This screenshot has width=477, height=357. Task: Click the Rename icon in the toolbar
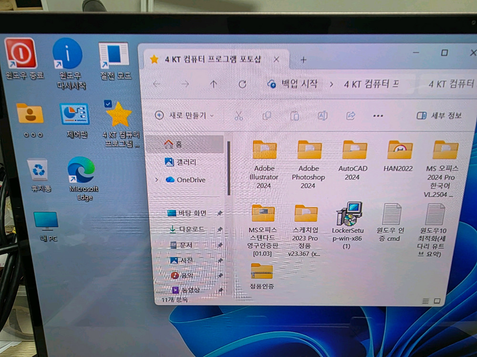point(323,115)
